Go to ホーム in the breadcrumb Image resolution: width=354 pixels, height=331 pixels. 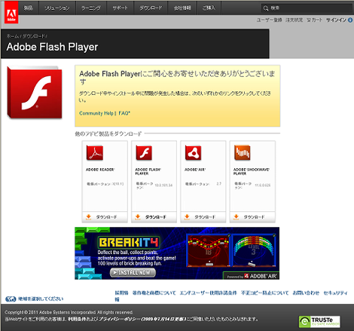[x=12, y=36]
